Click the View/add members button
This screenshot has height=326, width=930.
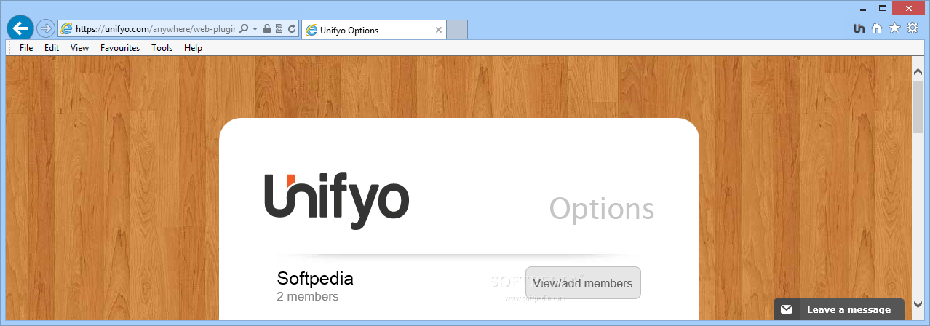point(583,282)
